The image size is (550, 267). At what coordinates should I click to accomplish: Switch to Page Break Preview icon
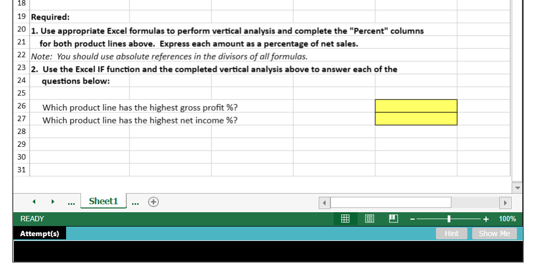[393, 219]
